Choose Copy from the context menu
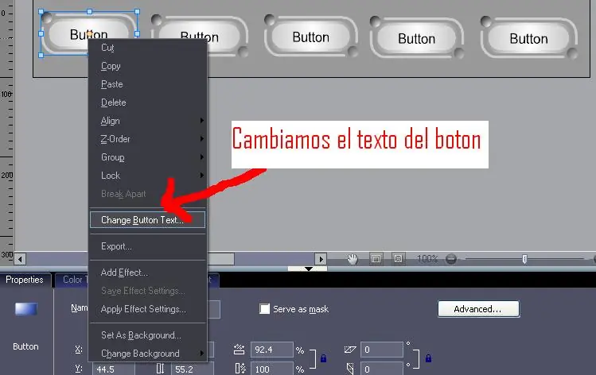 tap(149, 66)
